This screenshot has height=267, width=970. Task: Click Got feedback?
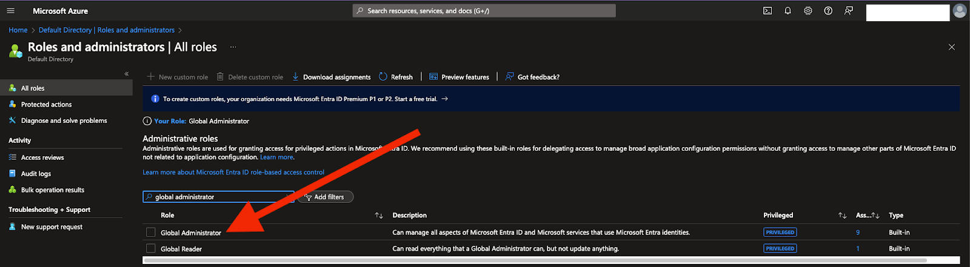click(x=532, y=77)
